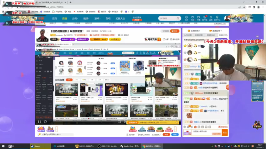
Task: Switch to Studio One in taskbar
Action: click(x=130, y=146)
